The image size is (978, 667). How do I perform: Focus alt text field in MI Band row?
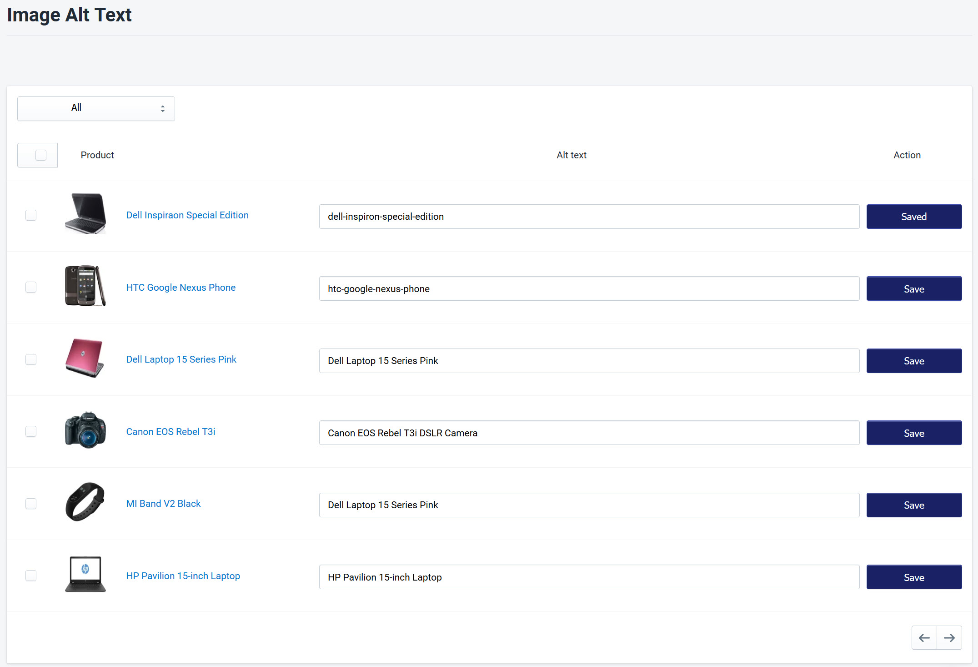589,505
